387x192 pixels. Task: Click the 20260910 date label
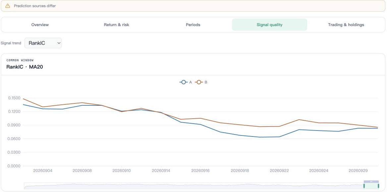(x=121, y=171)
